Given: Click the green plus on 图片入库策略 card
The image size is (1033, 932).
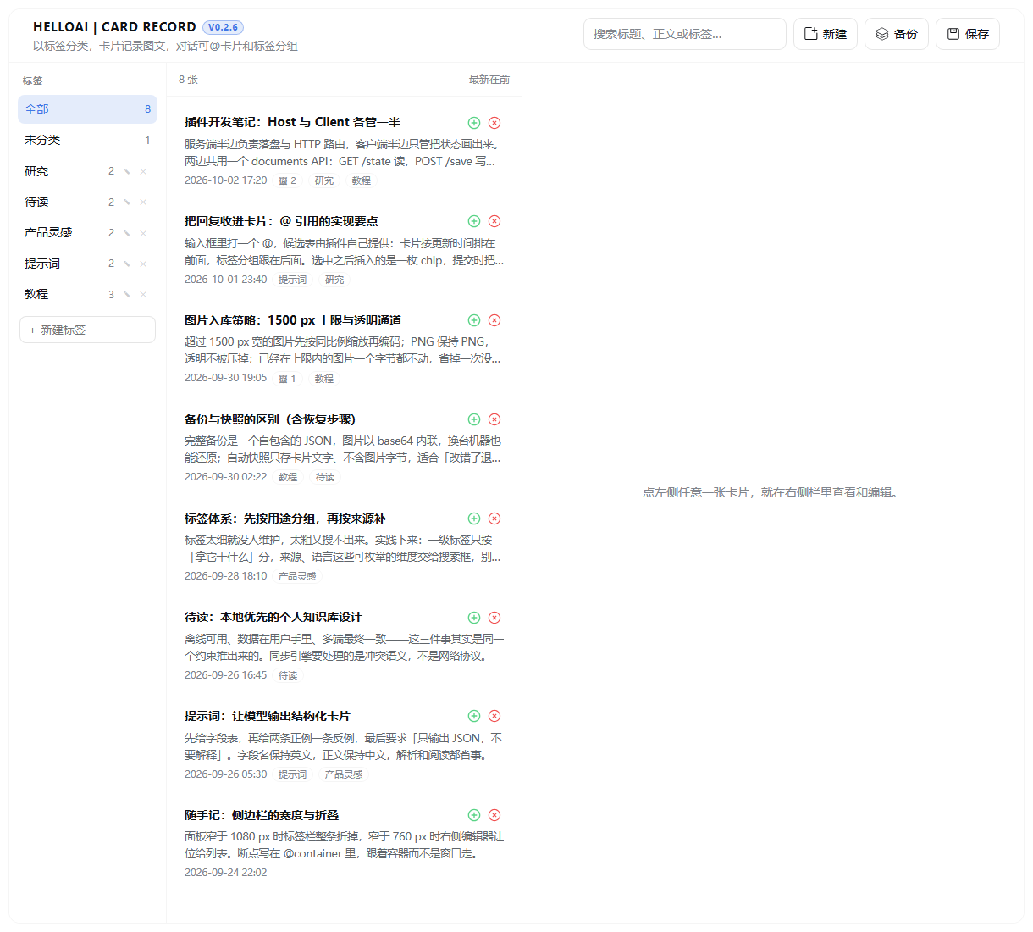Looking at the screenshot, I should [x=474, y=320].
